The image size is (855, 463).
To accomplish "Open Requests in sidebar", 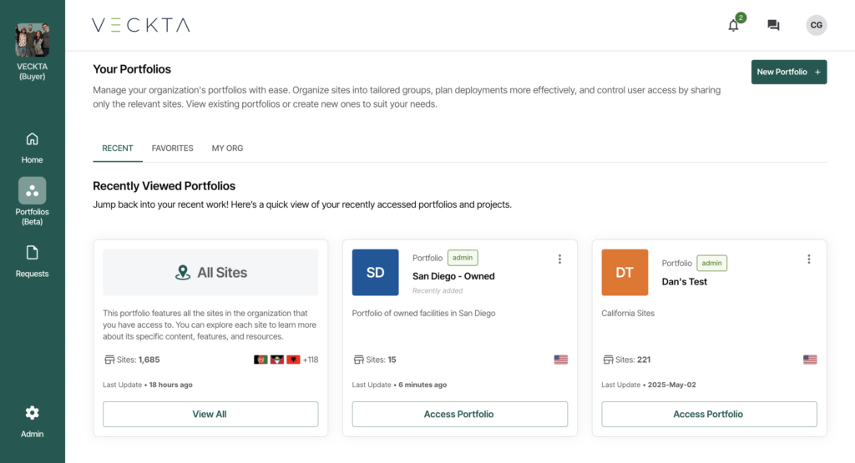I will pyautogui.click(x=33, y=261).
